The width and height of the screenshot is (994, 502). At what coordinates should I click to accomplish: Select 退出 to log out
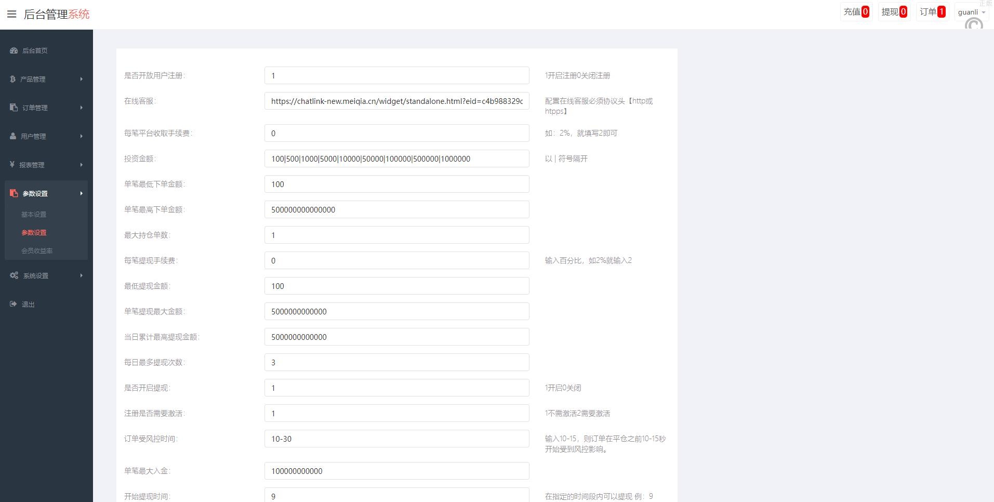point(28,304)
